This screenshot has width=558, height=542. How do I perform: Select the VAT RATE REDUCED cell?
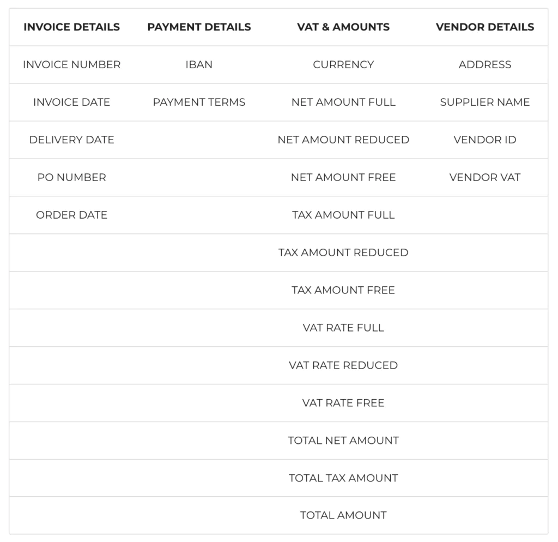pos(343,365)
